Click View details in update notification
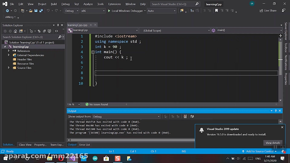Viewport: 290px width, 163px height. pyautogui.click(x=273, y=143)
